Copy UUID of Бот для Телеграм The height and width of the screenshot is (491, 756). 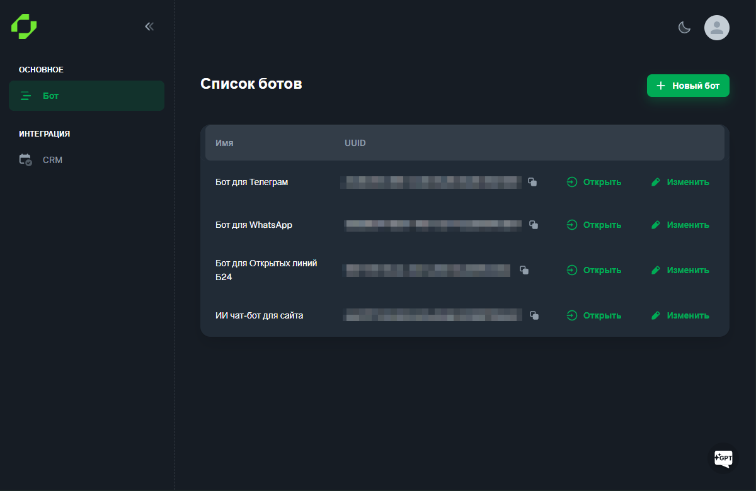click(x=532, y=183)
